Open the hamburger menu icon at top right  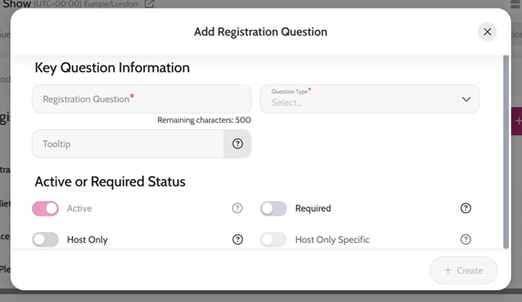click(x=515, y=4)
